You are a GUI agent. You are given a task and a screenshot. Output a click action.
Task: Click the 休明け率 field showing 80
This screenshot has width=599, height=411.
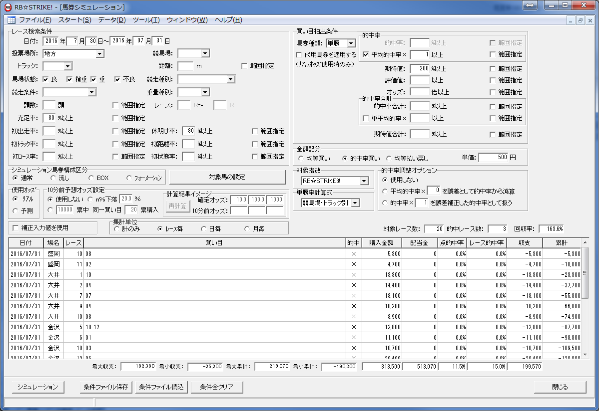[x=189, y=131]
